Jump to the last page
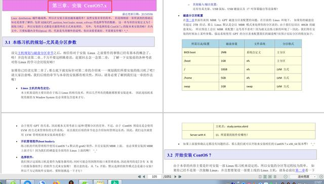The height and width of the screenshot is (184, 324). pyautogui.click(x=180, y=176)
